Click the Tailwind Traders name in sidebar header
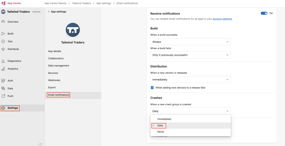This screenshot has width=285, height=146. [18, 12]
